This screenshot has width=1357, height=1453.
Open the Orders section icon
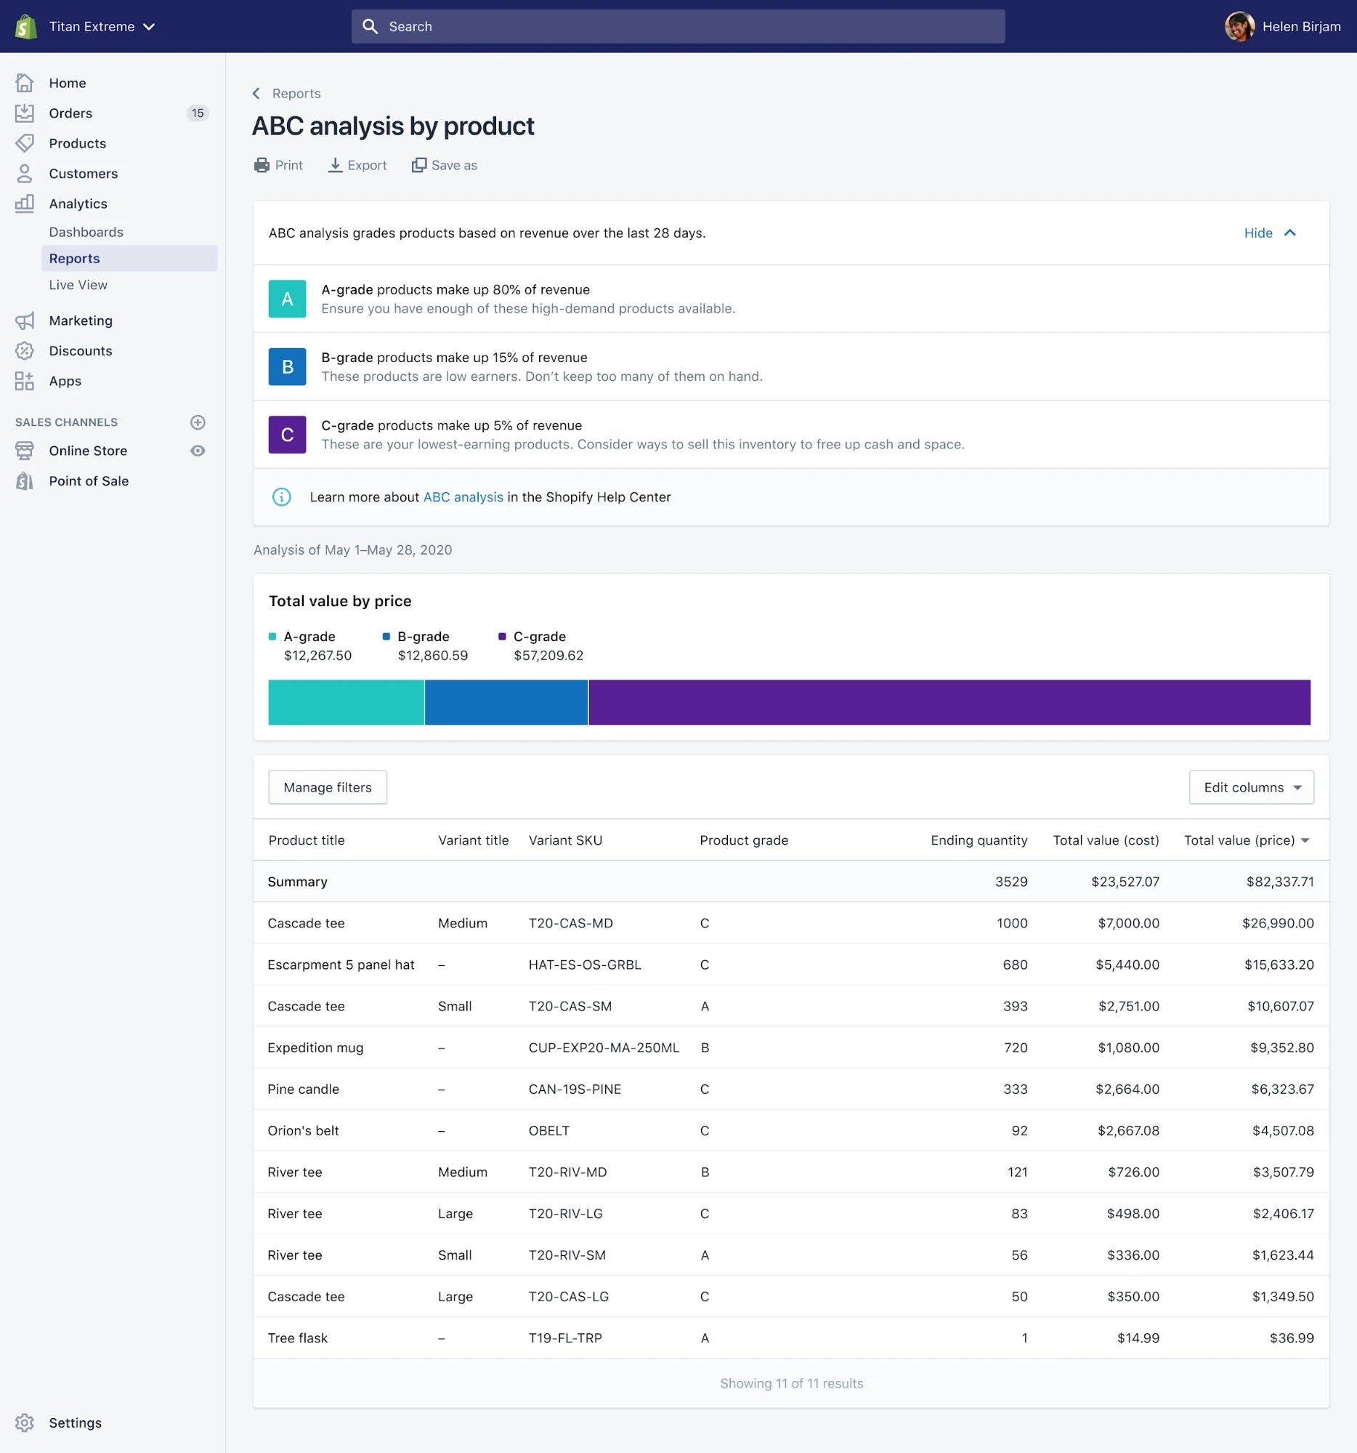click(x=25, y=113)
